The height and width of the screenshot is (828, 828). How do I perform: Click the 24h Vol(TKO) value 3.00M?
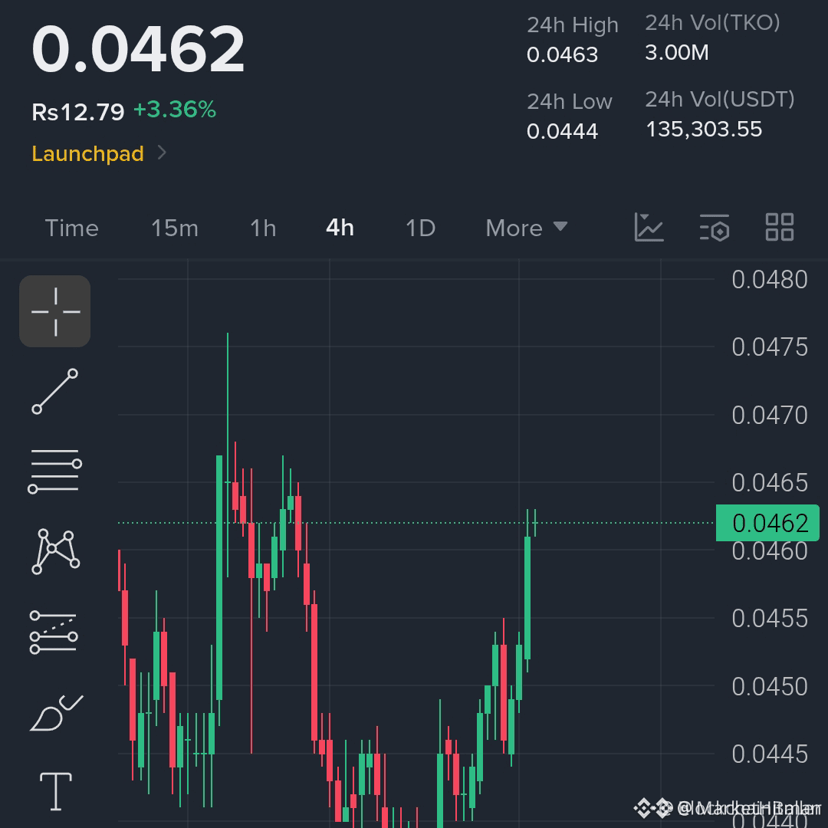tap(677, 52)
